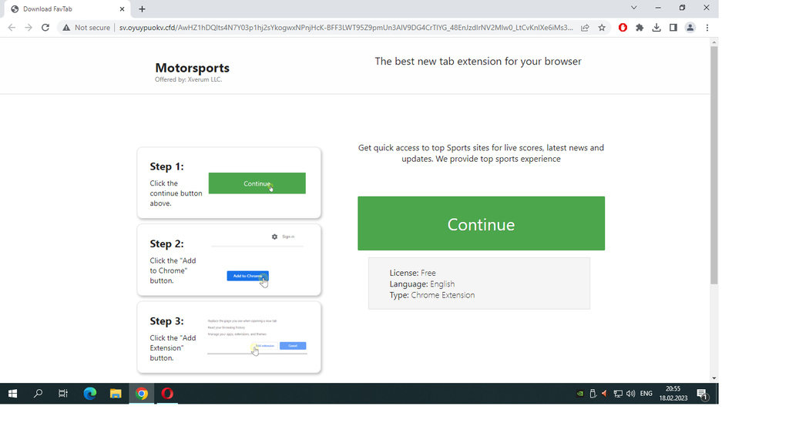Open a new tab with the plus button
The image size is (789, 443).
142,9
